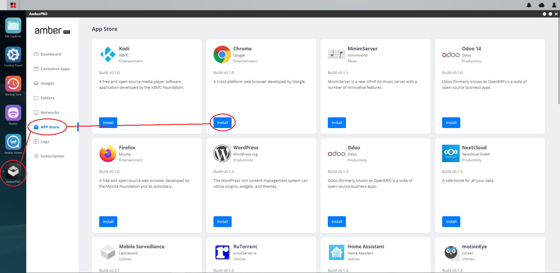Select APP Store in sidebar
This screenshot has height=273, width=560.
[47, 127]
